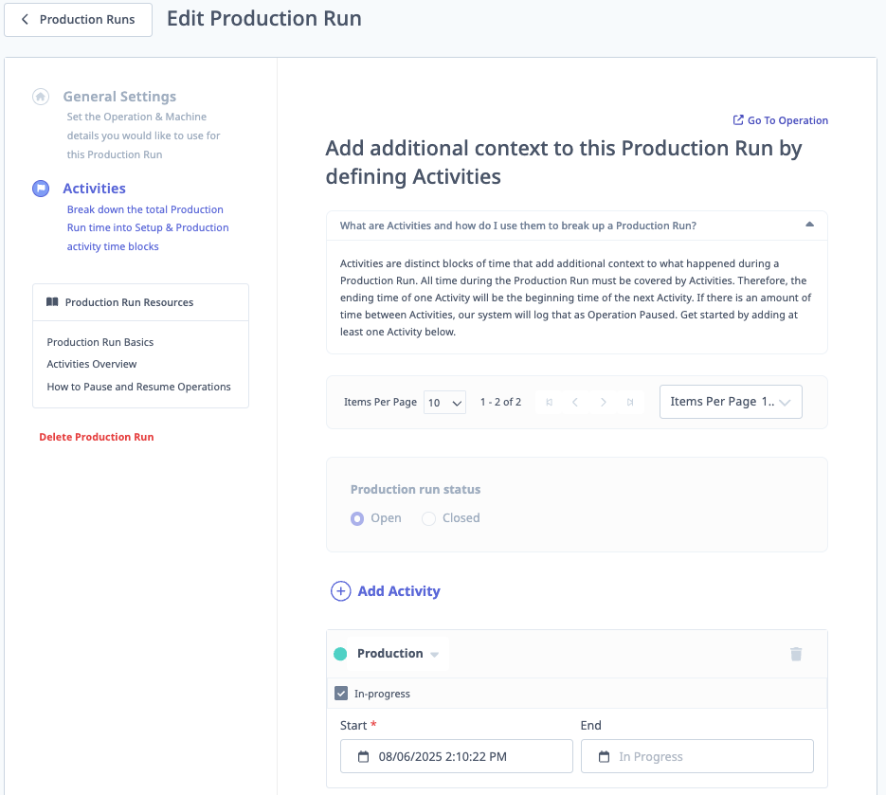Delete the Production activity via trash icon

[796, 654]
